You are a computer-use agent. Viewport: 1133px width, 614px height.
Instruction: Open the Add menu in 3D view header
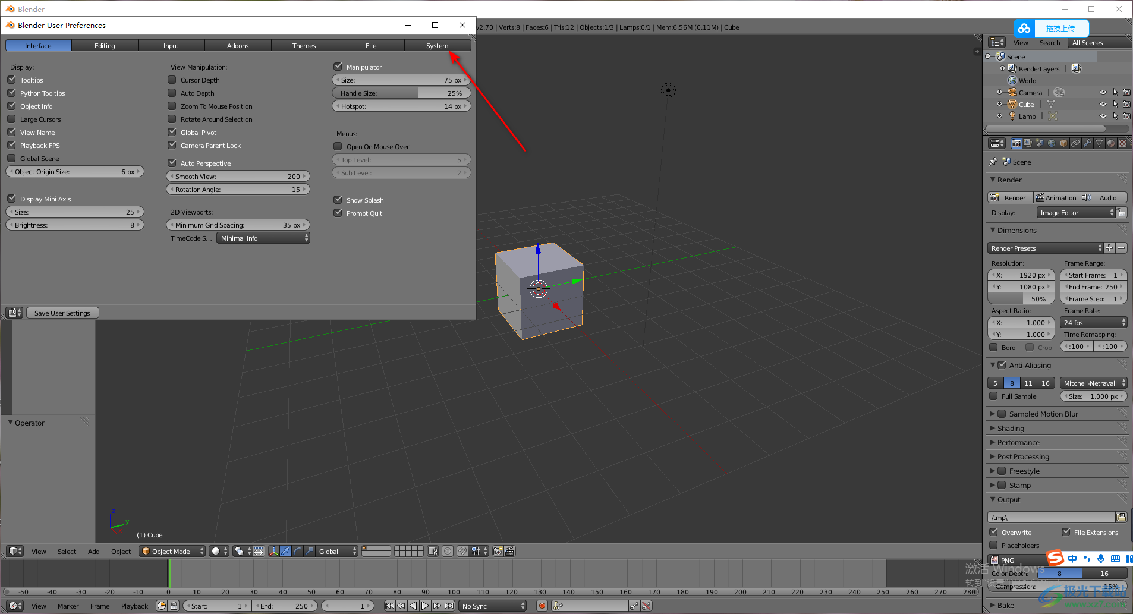[x=94, y=552]
